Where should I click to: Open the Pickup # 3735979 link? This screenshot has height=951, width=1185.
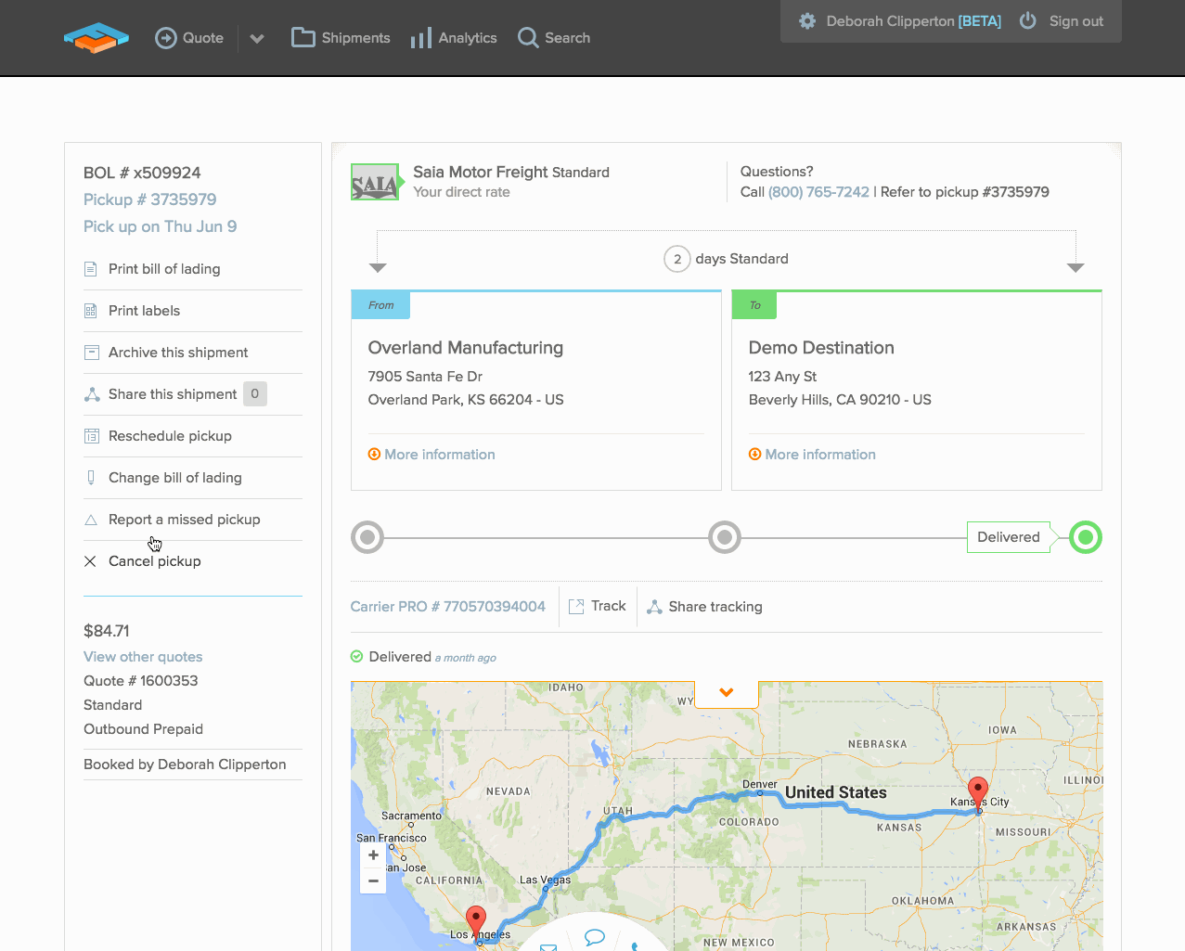150,199
